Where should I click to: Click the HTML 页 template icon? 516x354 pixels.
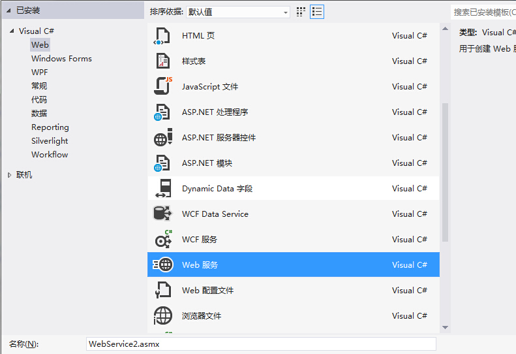click(162, 36)
